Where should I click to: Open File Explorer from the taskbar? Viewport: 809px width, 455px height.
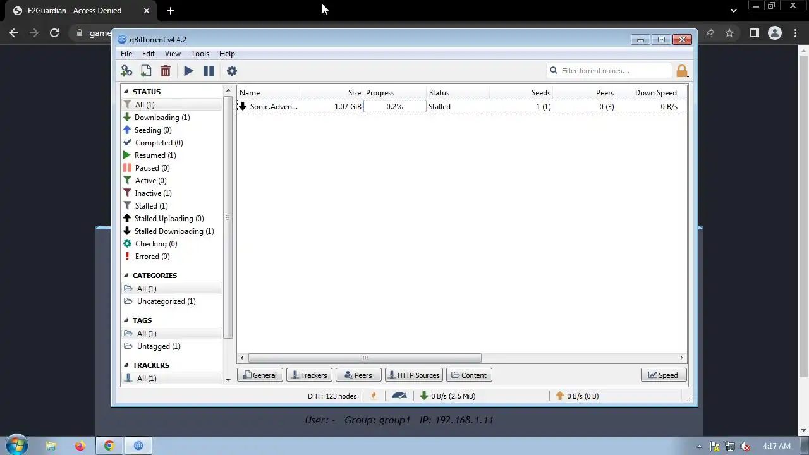pyautogui.click(x=51, y=446)
